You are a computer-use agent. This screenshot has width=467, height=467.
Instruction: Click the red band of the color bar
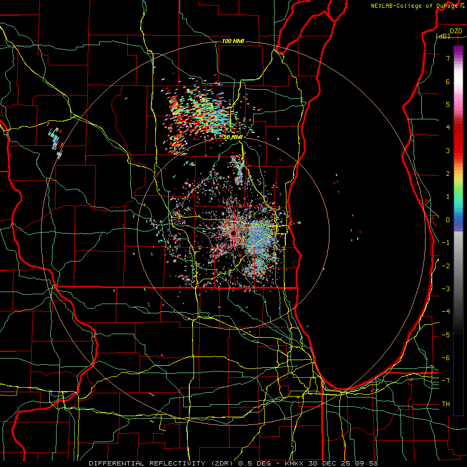tap(458, 142)
